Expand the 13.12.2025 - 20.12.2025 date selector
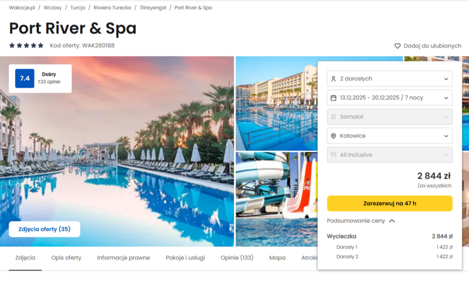 coord(389,98)
